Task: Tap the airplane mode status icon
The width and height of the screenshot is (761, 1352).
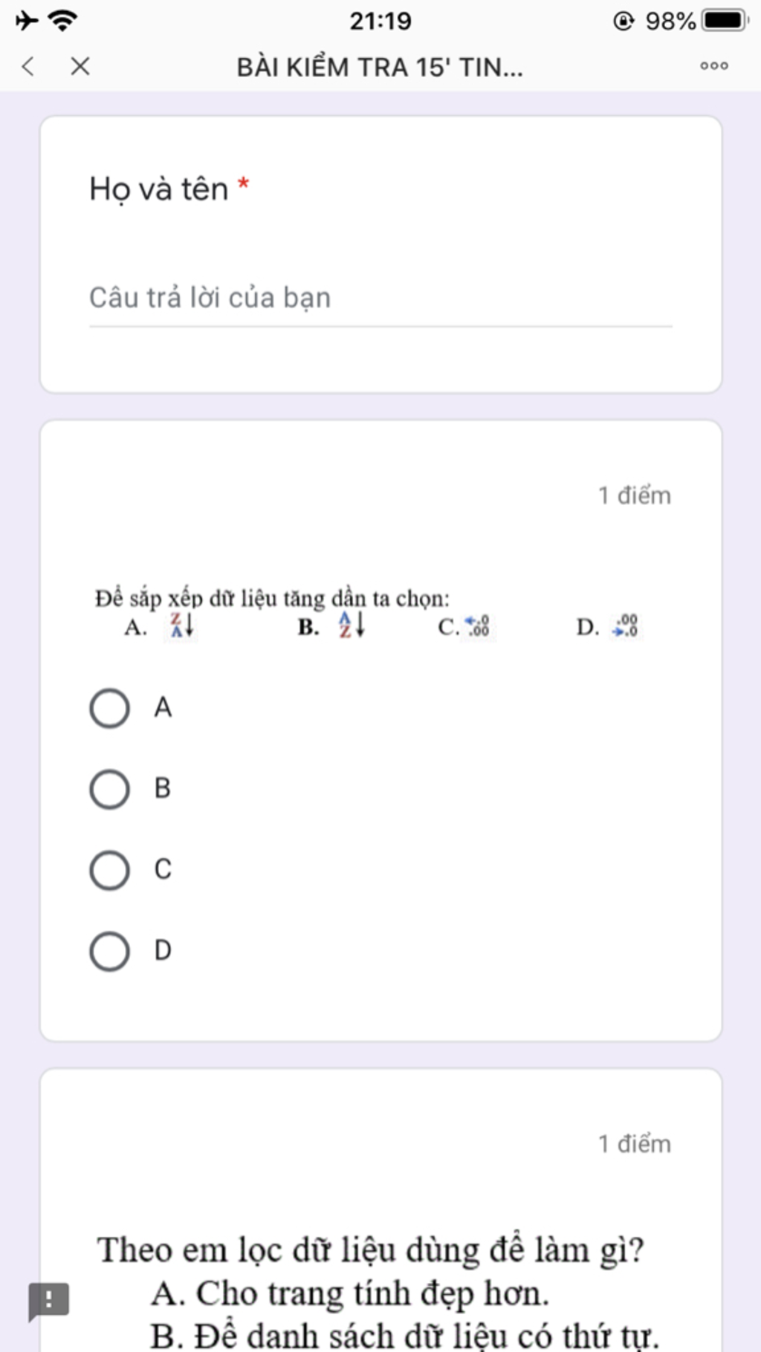Action: pos(27,20)
